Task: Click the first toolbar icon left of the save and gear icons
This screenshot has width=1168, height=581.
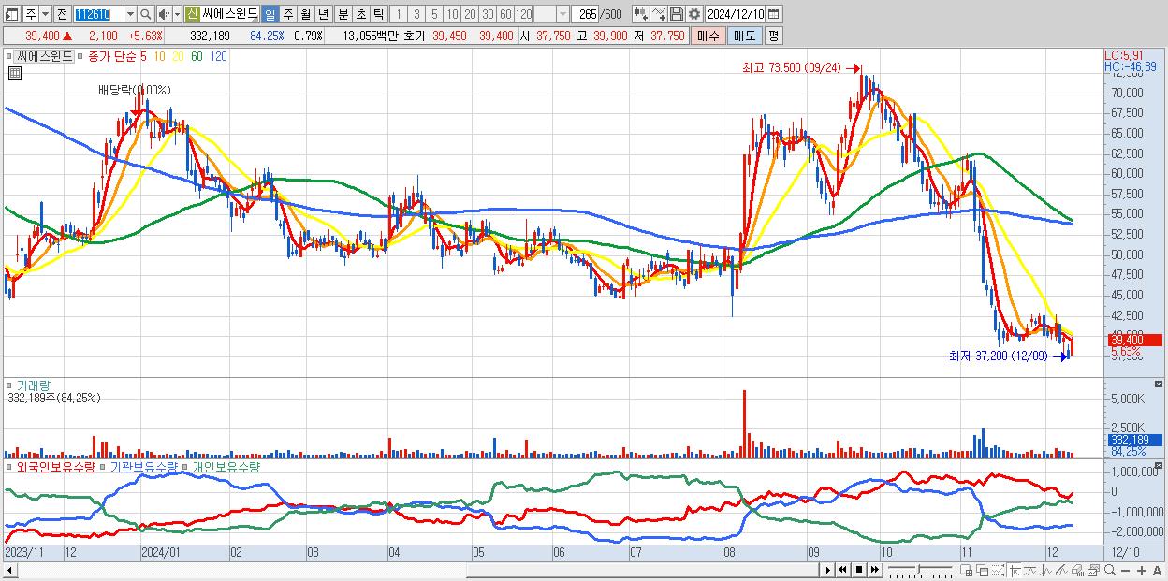Action: (x=641, y=14)
